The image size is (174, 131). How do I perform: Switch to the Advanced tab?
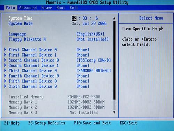coord(28,8)
